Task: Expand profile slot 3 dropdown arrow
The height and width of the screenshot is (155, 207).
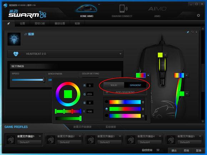Action: click(120, 136)
